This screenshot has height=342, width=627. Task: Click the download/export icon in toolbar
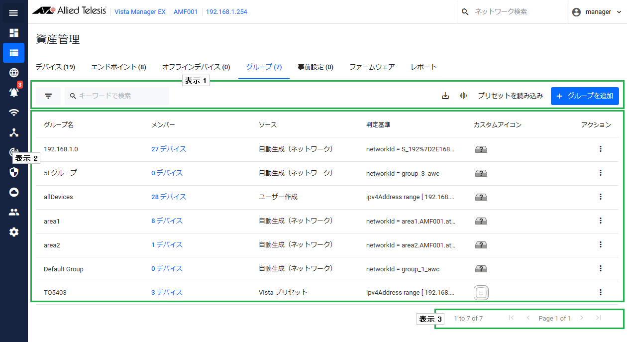[445, 96]
